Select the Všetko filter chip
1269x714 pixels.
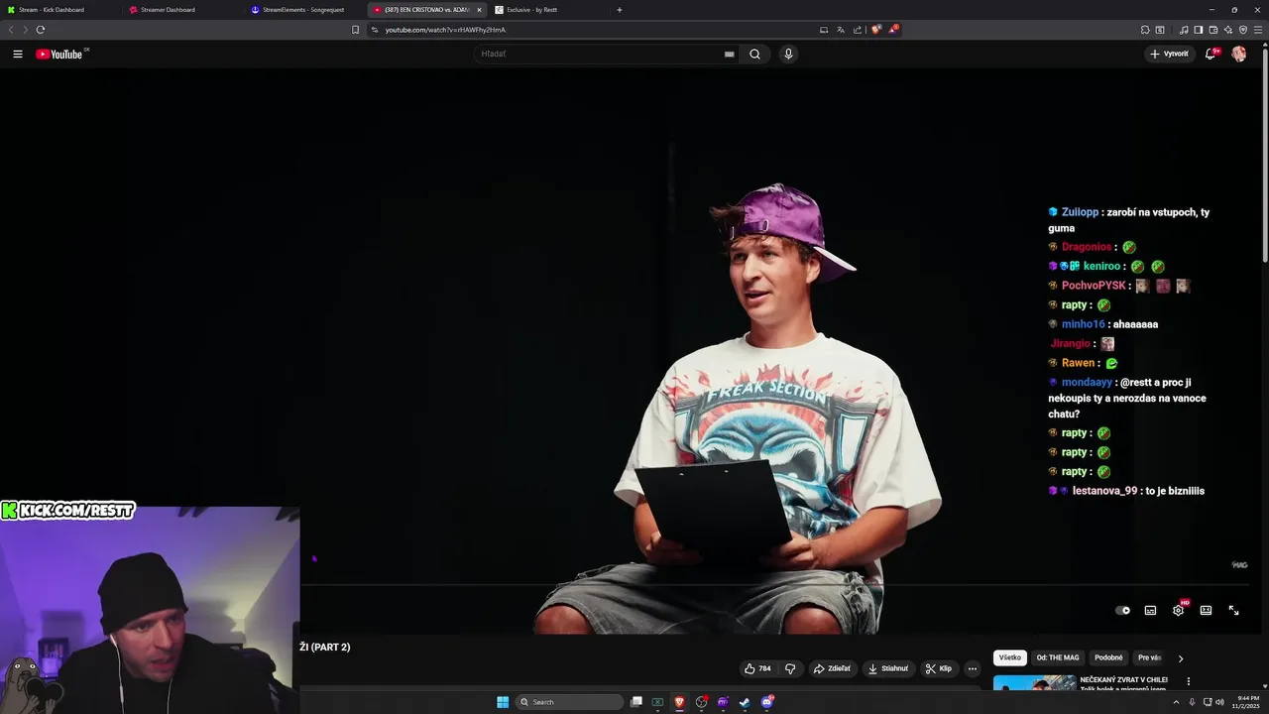pyautogui.click(x=1010, y=657)
